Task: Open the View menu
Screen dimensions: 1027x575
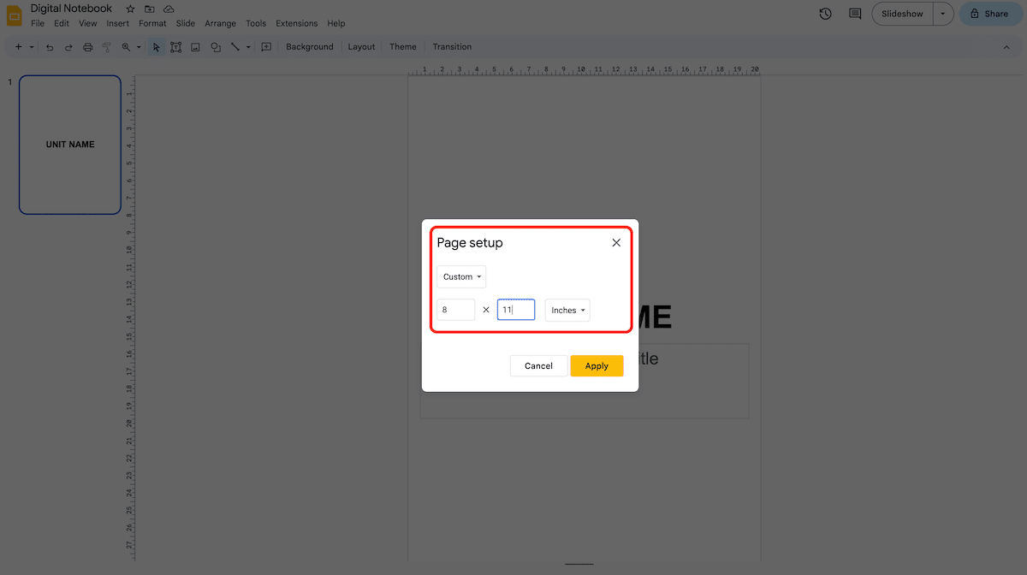Action: click(x=88, y=24)
